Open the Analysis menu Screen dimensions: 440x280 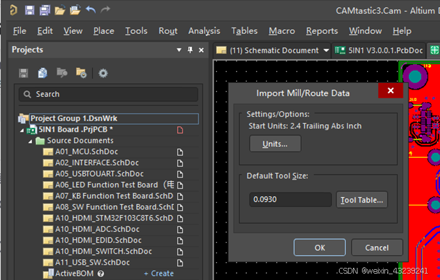click(x=204, y=31)
